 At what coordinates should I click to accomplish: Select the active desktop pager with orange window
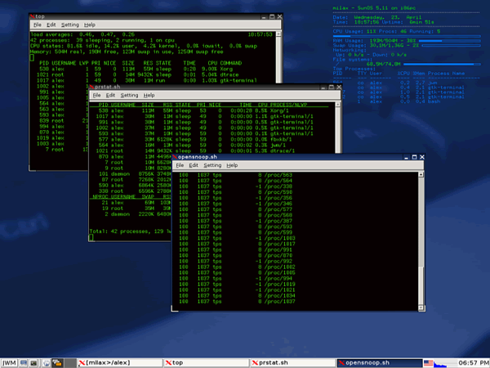click(x=57, y=362)
